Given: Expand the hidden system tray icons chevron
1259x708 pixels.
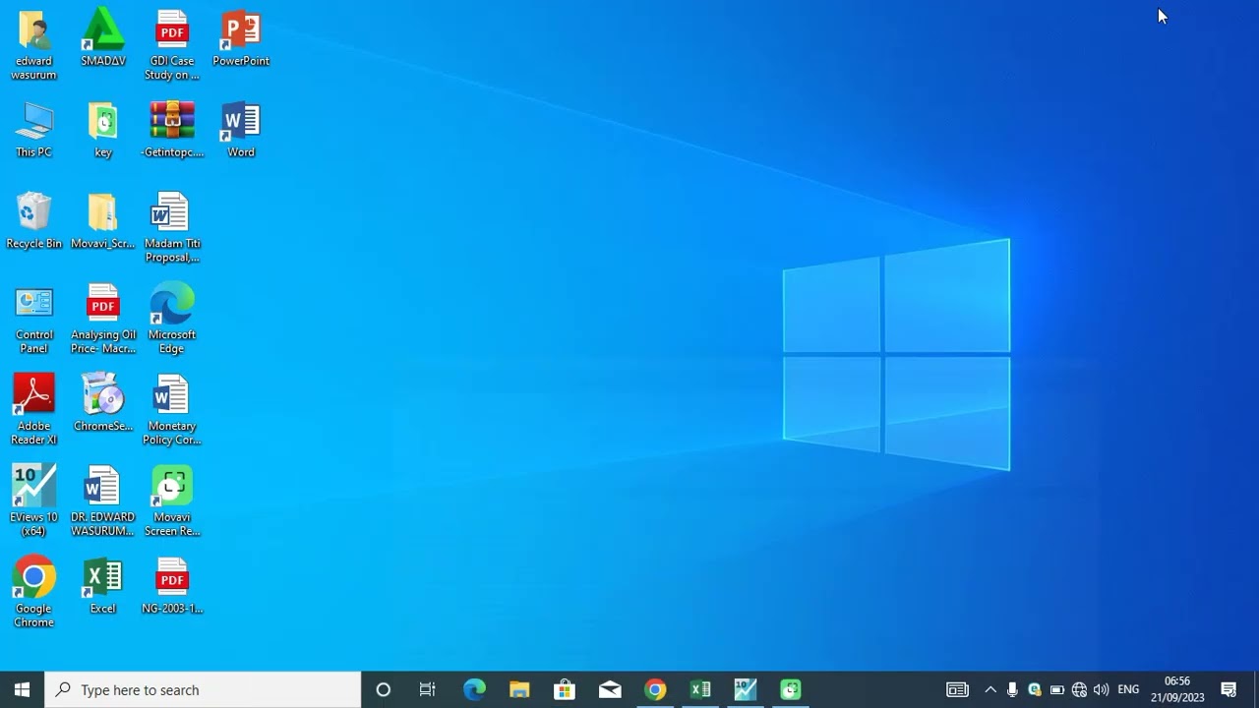Looking at the screenshot, I should point(990,690).
